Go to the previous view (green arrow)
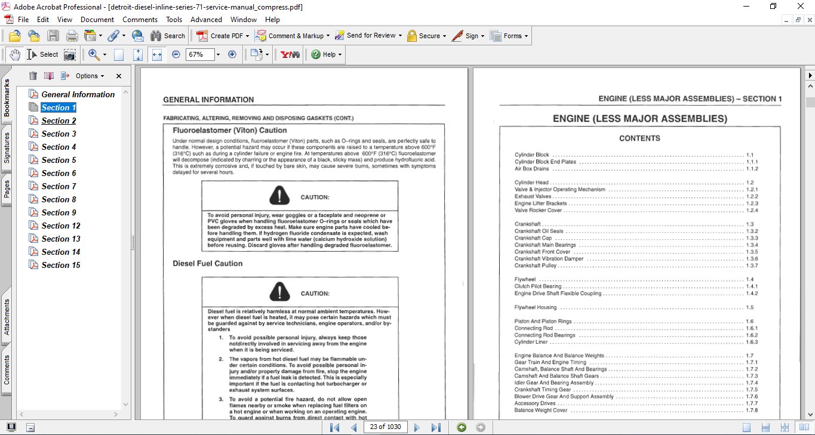815x435 pixels. pos(461,427)
